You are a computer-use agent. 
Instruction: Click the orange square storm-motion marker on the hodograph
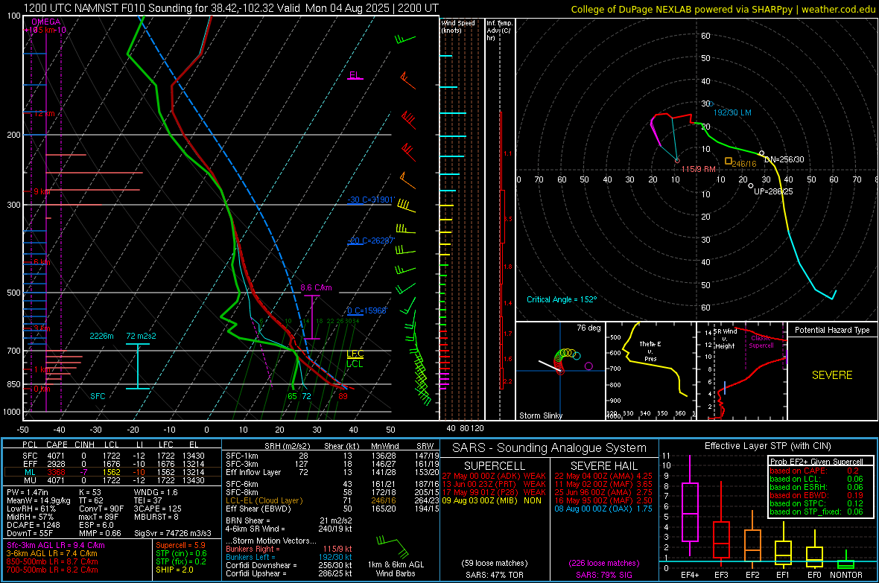[x=729, y=162]
